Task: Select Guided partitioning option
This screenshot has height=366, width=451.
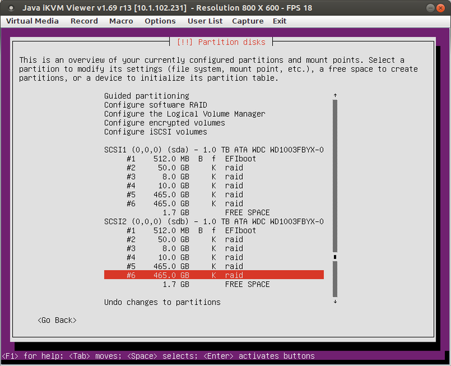Action: pyautogui.click(x=146, y=96)
